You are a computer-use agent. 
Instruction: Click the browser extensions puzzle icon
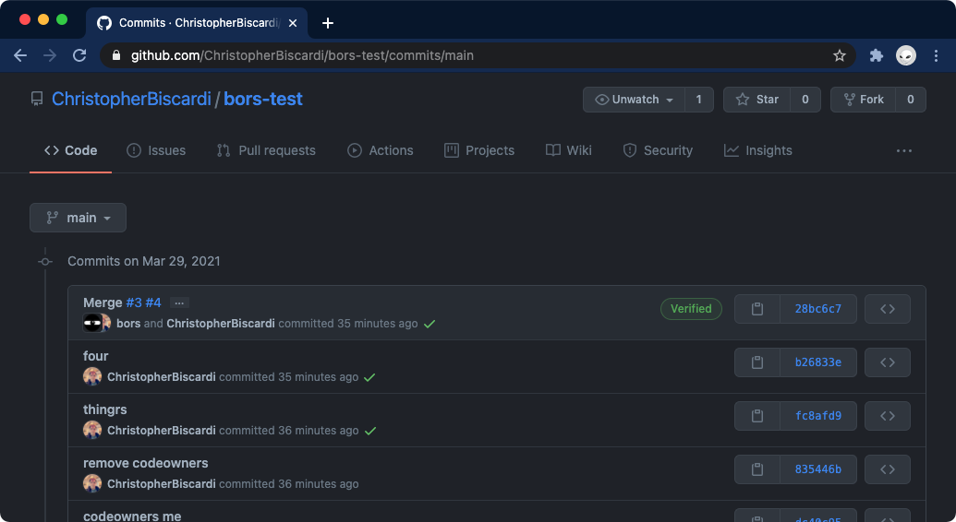(877, 55)
